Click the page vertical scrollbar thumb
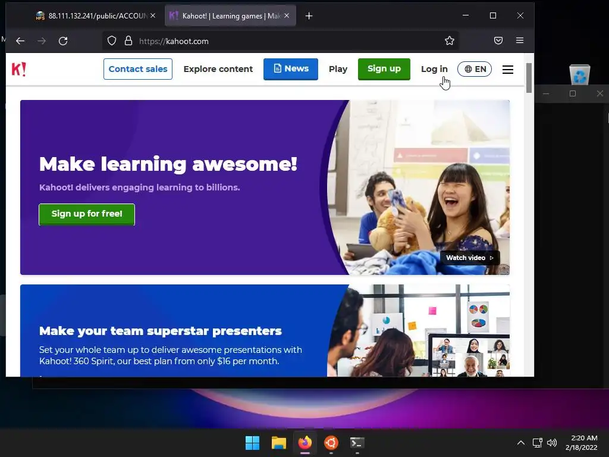The width and height of the screenshot is (609, 457). (x=529, y=78)
